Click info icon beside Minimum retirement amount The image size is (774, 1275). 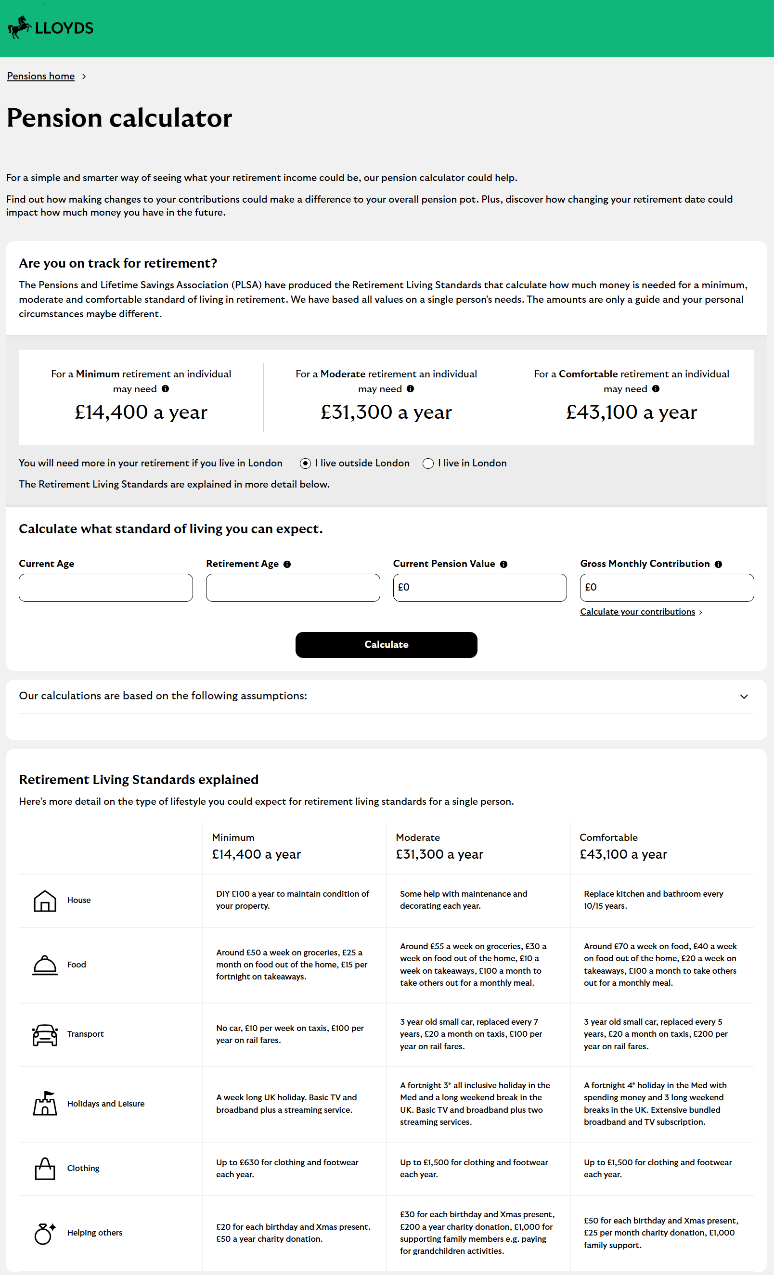click(x=166, y=388)
